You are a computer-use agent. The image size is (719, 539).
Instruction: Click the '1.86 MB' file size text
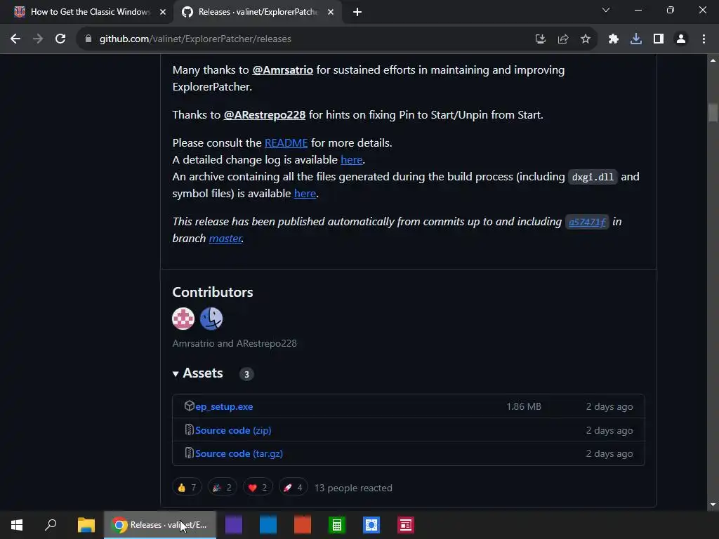(x=524, y=406)
